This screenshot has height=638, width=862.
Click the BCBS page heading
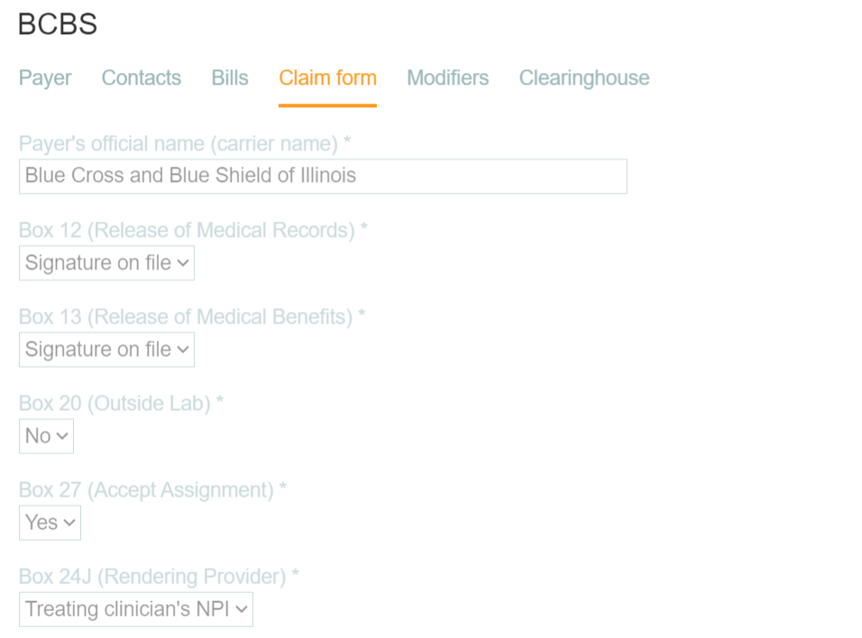point(56,24)
